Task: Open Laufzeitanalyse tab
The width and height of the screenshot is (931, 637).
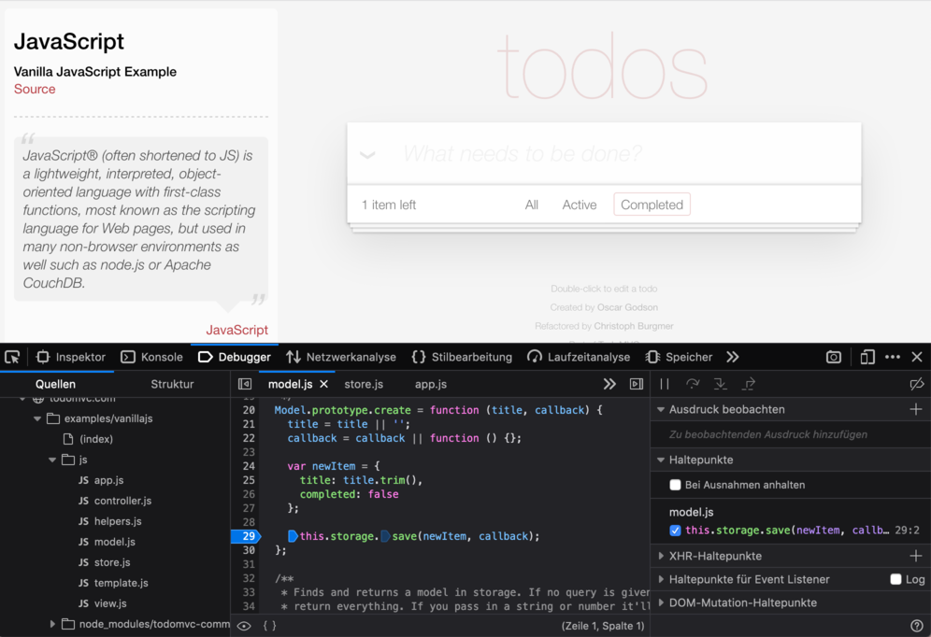Action: 579,357
